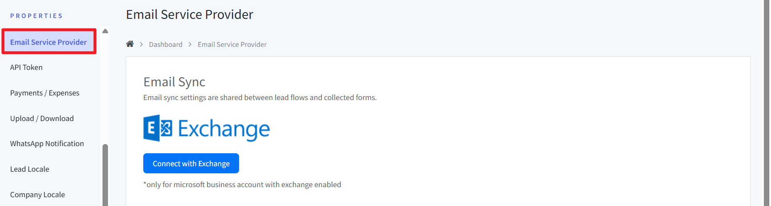The width and height of the screenshot is (771, 206).
Task: Open the Payments / Expenses section
Action: 45,93
